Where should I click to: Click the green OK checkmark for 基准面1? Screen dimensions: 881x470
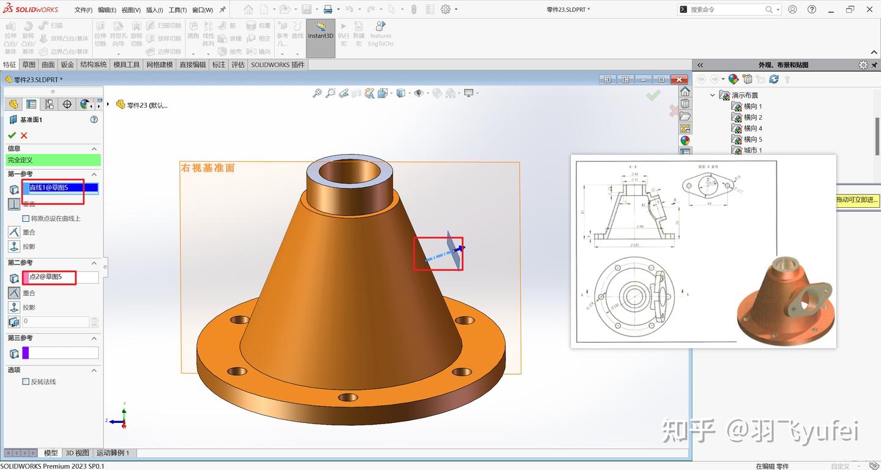(x=12, y=135)
